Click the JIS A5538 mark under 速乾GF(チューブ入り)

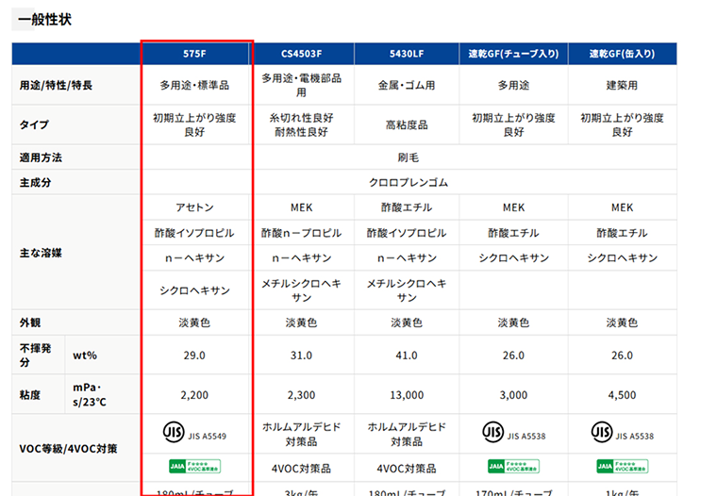click(x=493, y=432)
